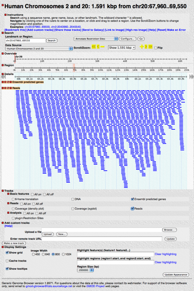Share the Reads track

pos(8,88)
